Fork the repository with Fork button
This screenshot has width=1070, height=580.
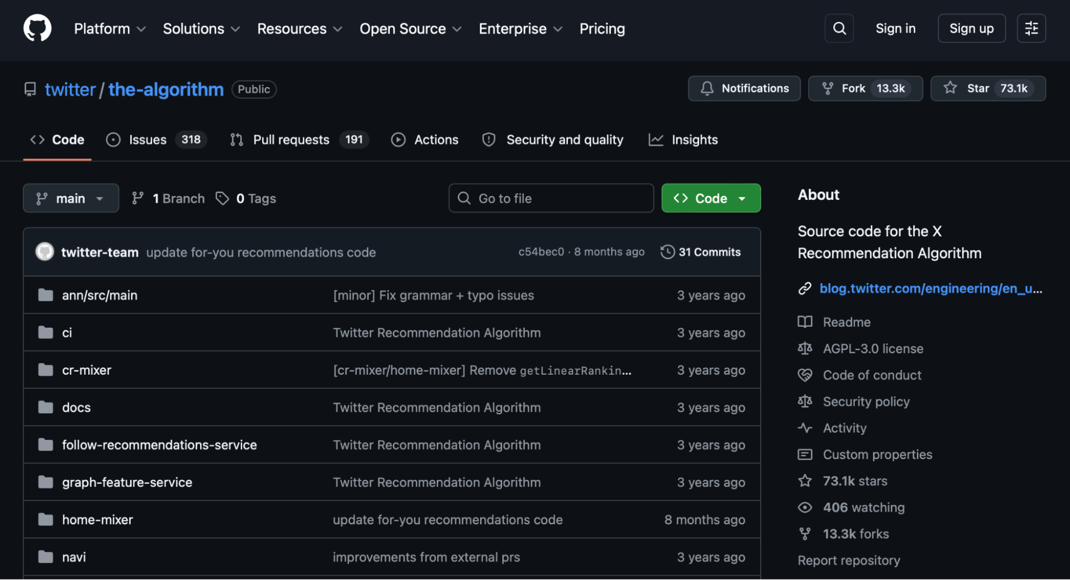866,88
